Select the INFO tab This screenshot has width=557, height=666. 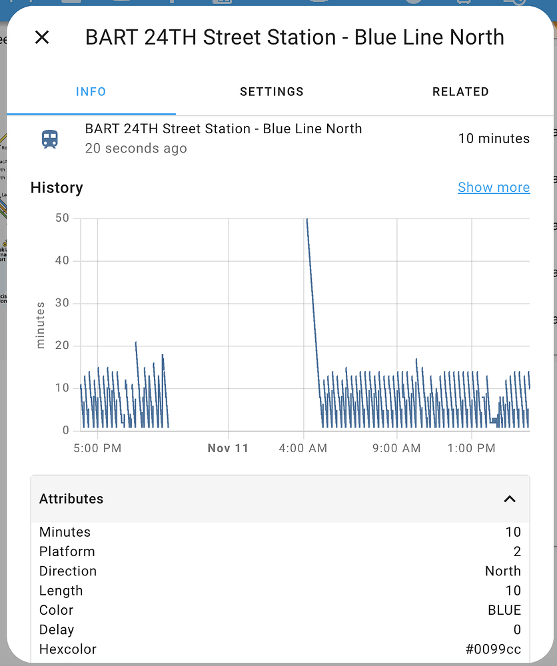(x=91, y=92)
